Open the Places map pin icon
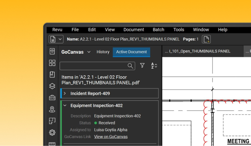This screenshot has width=251, height=146. coord(52,109)
